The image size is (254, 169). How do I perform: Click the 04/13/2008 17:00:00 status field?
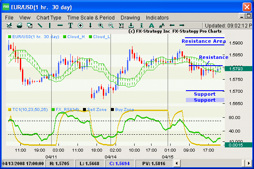[23, 163]
